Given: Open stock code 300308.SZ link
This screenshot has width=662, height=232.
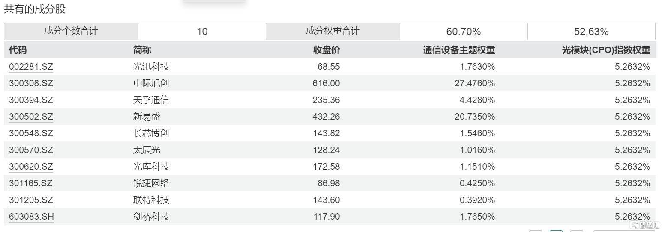Looking at the screenshot, I should 31,83.
